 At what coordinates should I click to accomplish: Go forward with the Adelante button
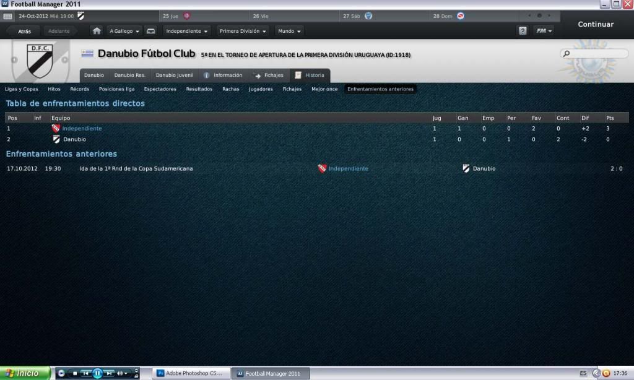click(x=59, y=31)
